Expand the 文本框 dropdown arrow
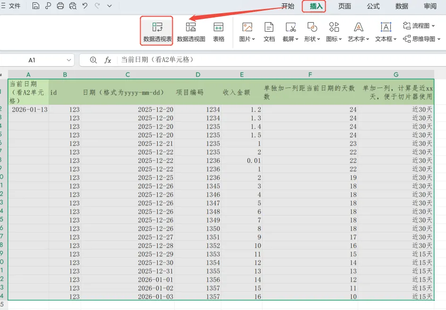 [395, 39]
